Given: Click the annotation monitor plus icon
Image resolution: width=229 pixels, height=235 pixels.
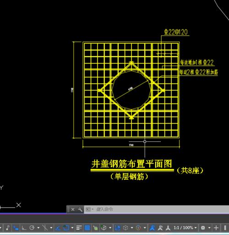Looking at the screenshot, I should (x=216, y=228).
